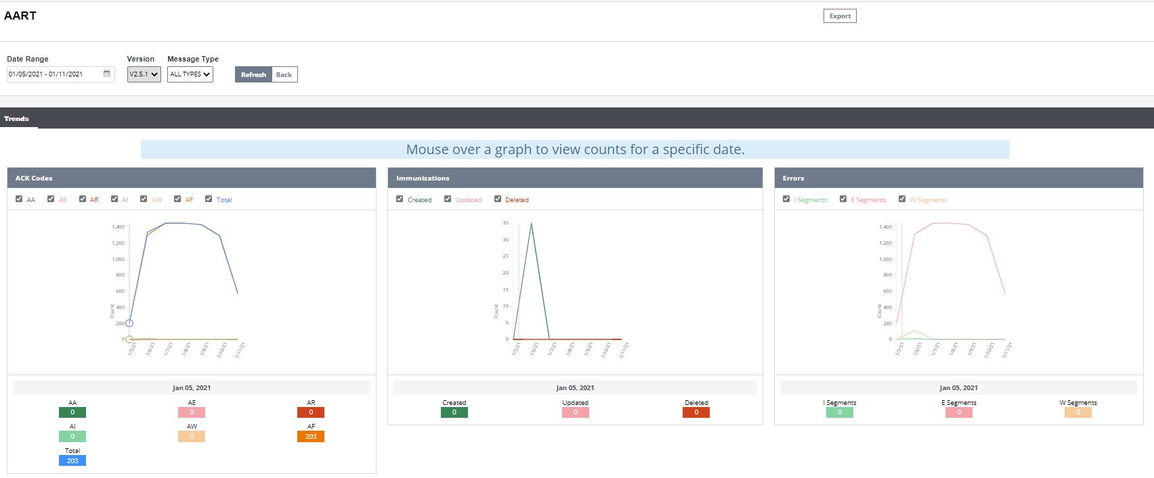Toggle the W Segments checkbox
Screen dimensions: 1154x478
[902, 199]
